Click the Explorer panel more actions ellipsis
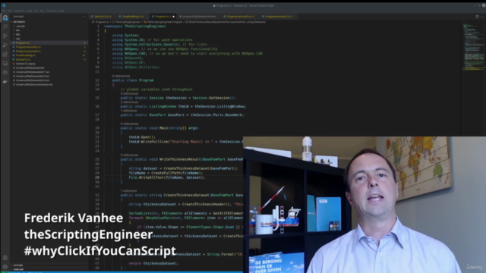486x273 pixels. [84, 17]
